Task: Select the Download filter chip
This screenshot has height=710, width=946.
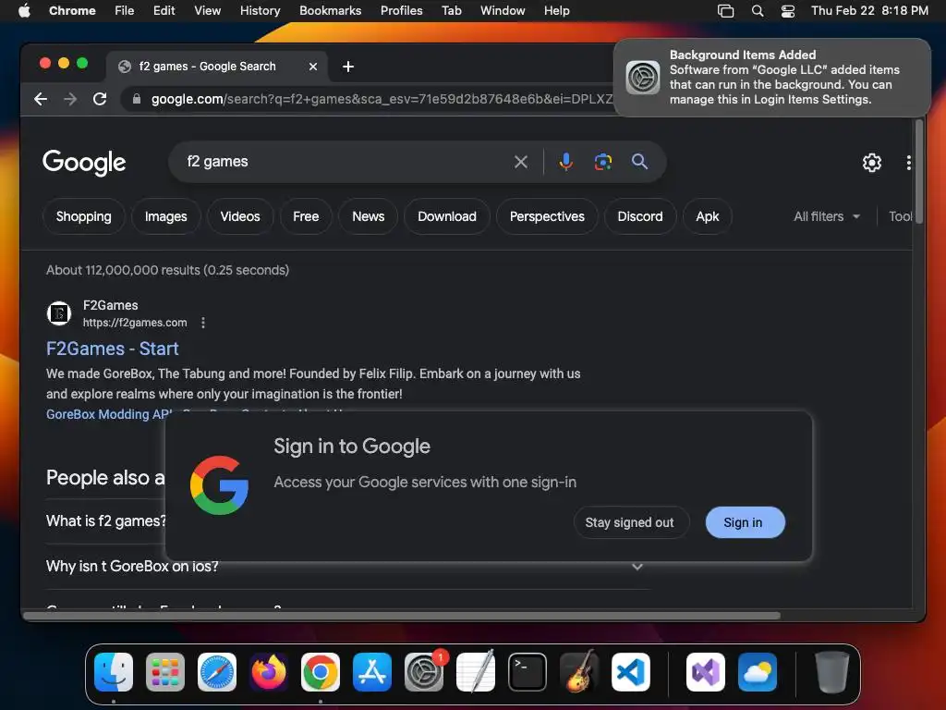Action: pyautogui.click(x=447, y=216)
